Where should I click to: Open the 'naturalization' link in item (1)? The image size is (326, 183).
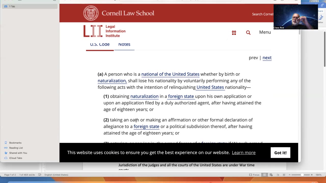click(x=144, y=96)
